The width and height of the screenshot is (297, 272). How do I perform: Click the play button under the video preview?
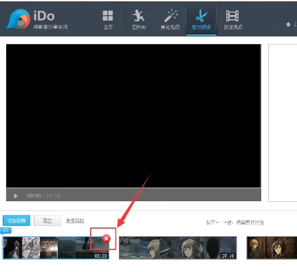(x=16, y=196)
